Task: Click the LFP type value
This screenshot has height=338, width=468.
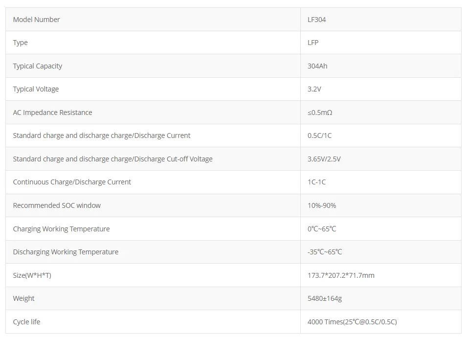Action: point(313,43)
